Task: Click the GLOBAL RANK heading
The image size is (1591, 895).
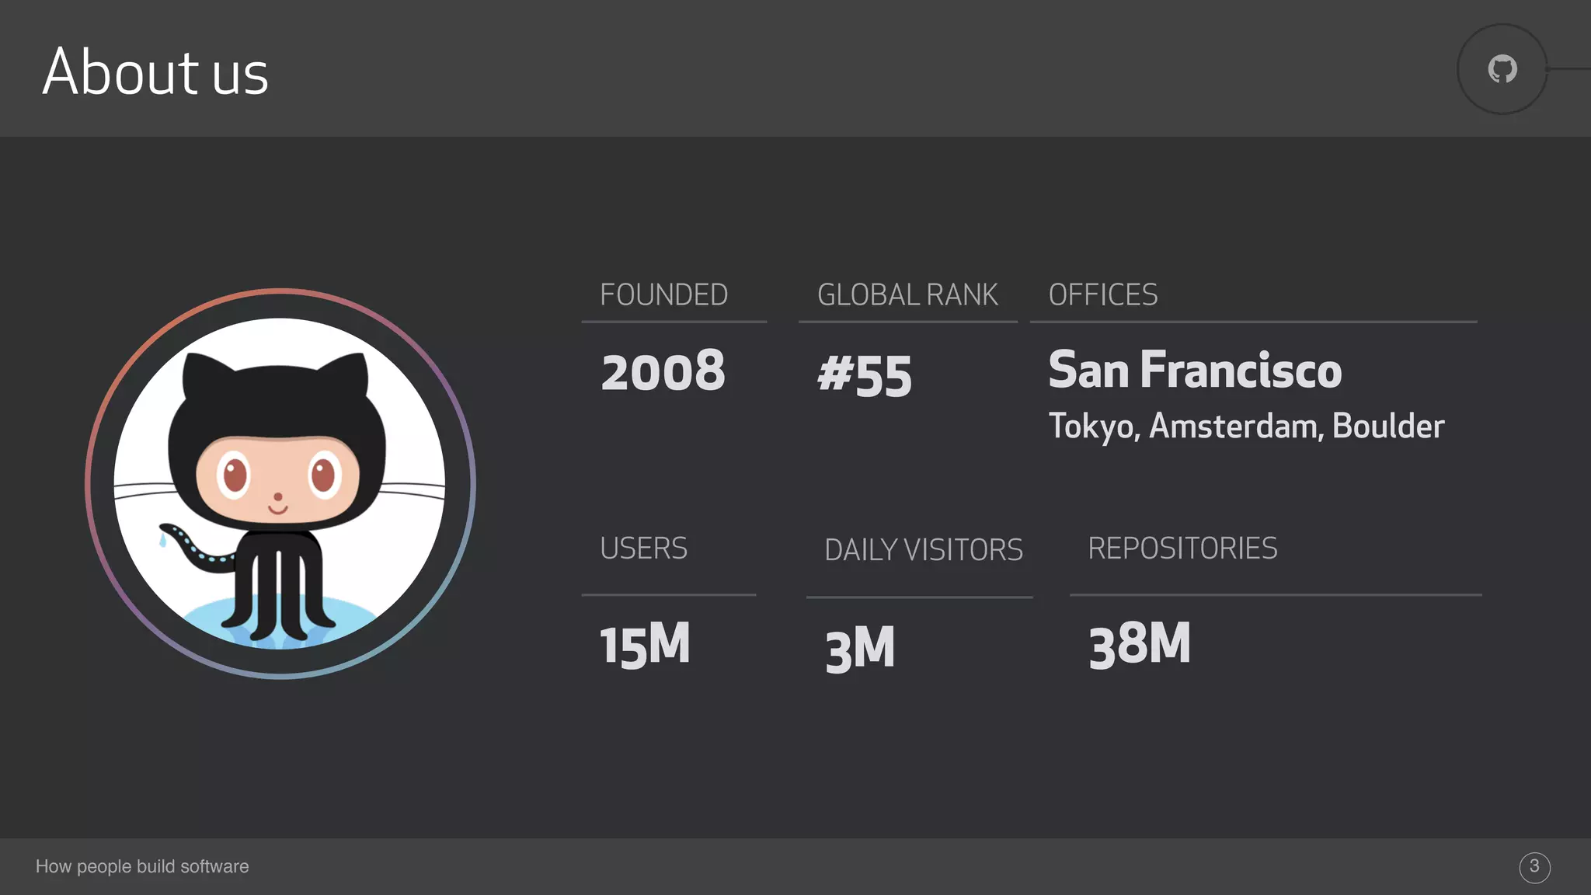Action: click(907, 295)
